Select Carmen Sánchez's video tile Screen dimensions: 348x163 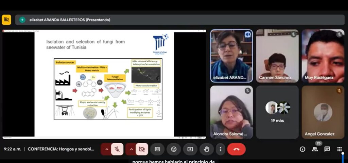[x=277, y=56]
